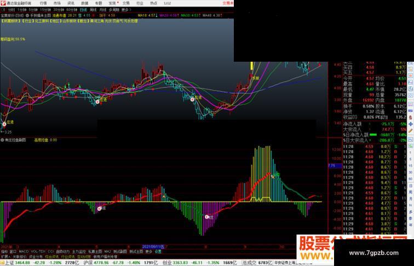Open the 窗口 tab at the bottom
Screen dimensions: 414x266
coord(13,251)
